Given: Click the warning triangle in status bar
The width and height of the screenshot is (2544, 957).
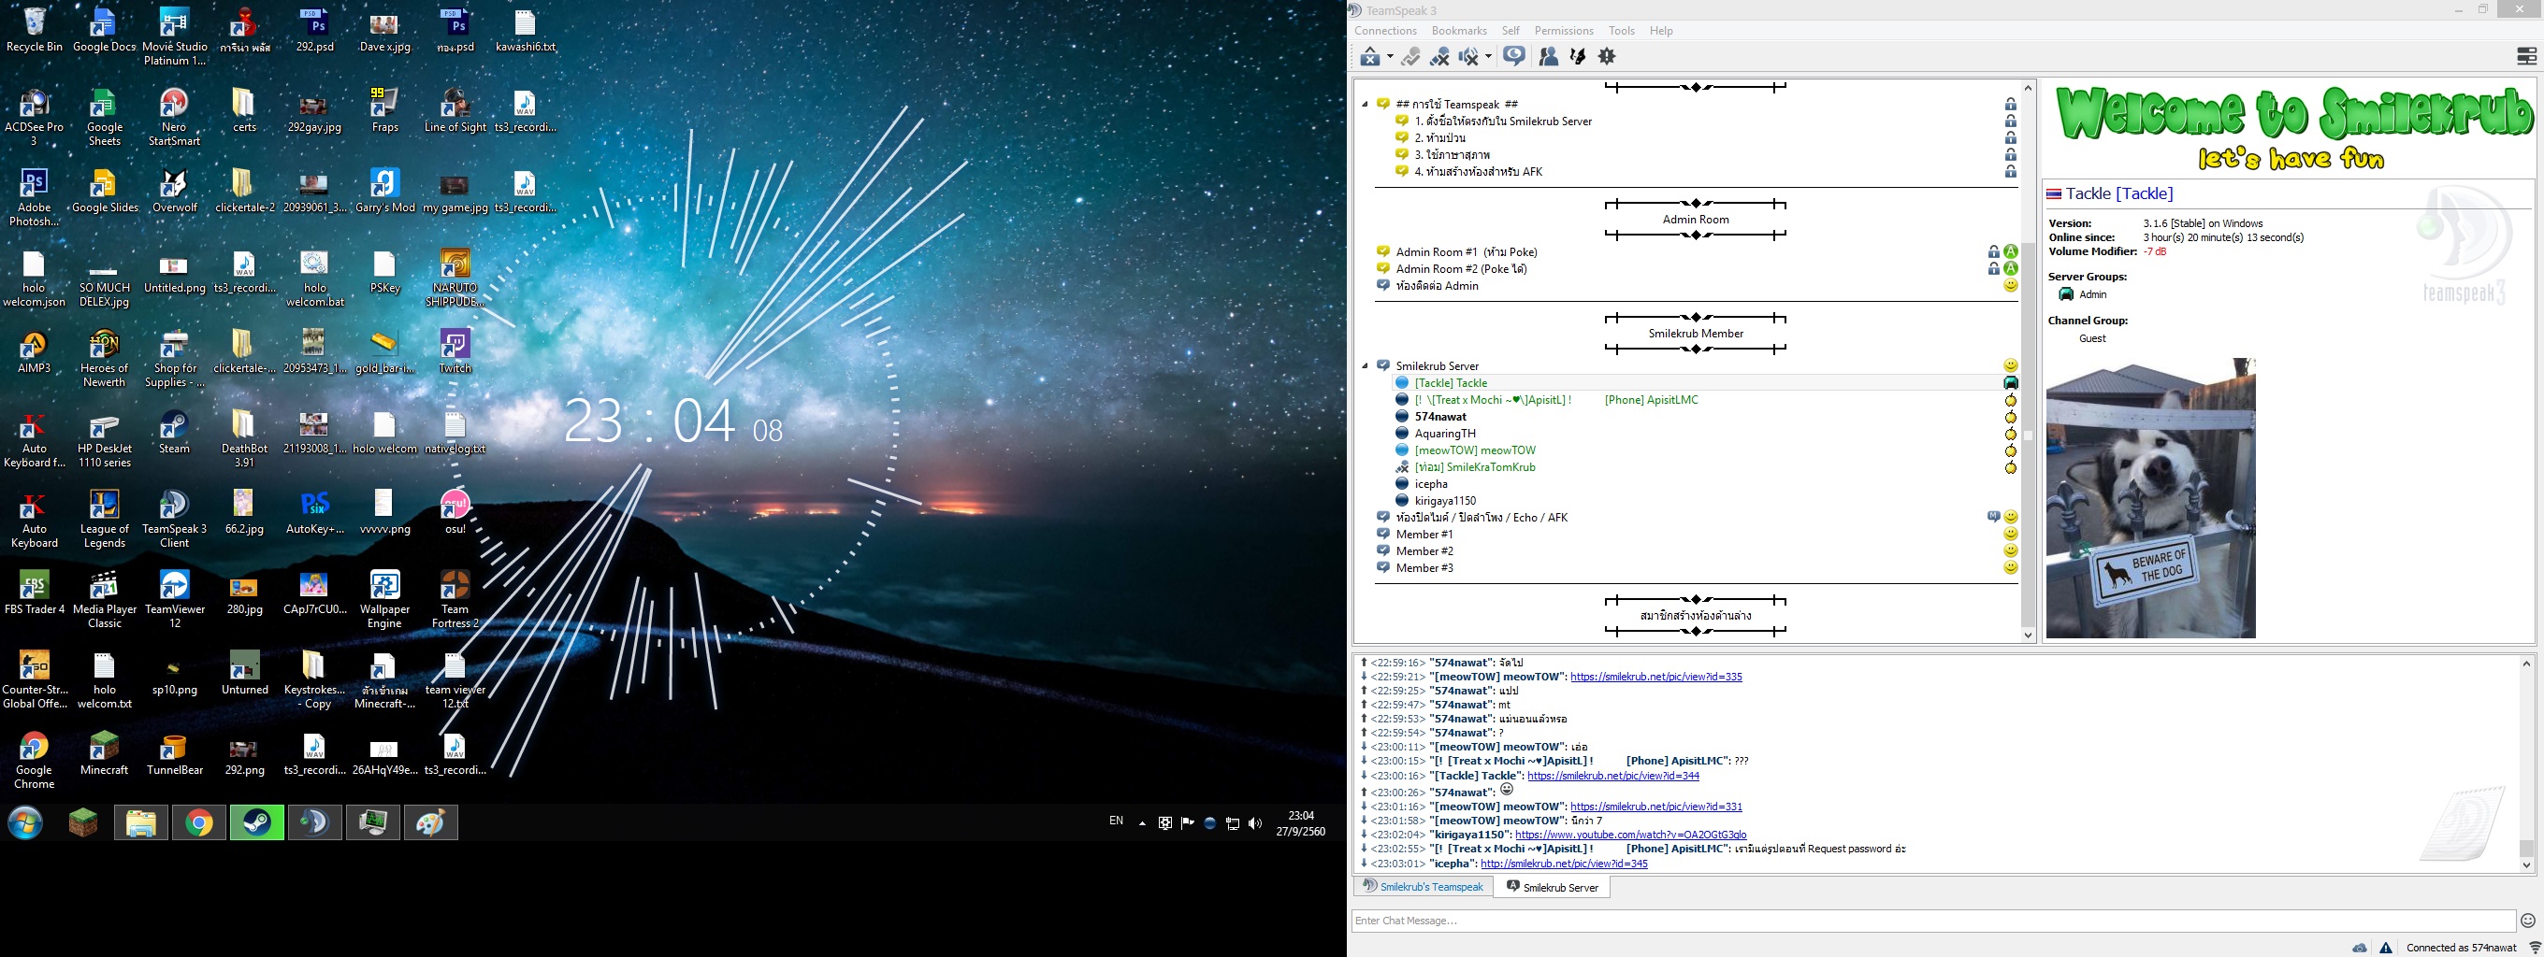Looking at the screenshot, I should pyautogui.click(x=2386, y=947).
